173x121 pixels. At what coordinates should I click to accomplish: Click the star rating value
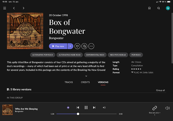coord(136,69)
